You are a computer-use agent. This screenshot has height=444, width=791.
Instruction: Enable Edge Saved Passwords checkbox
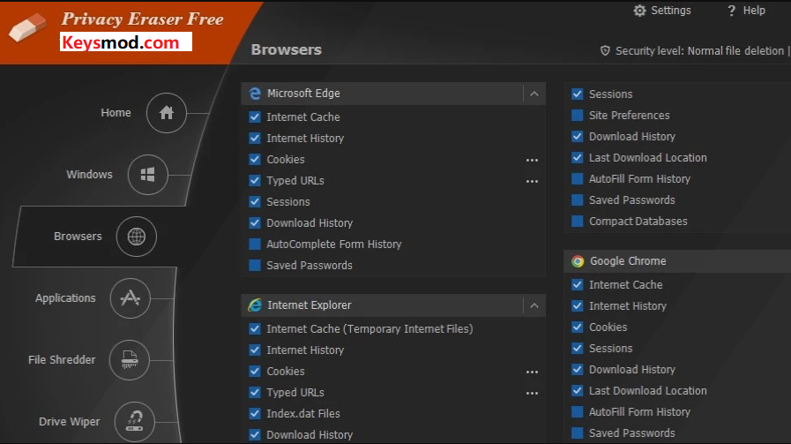pos(255,266)
